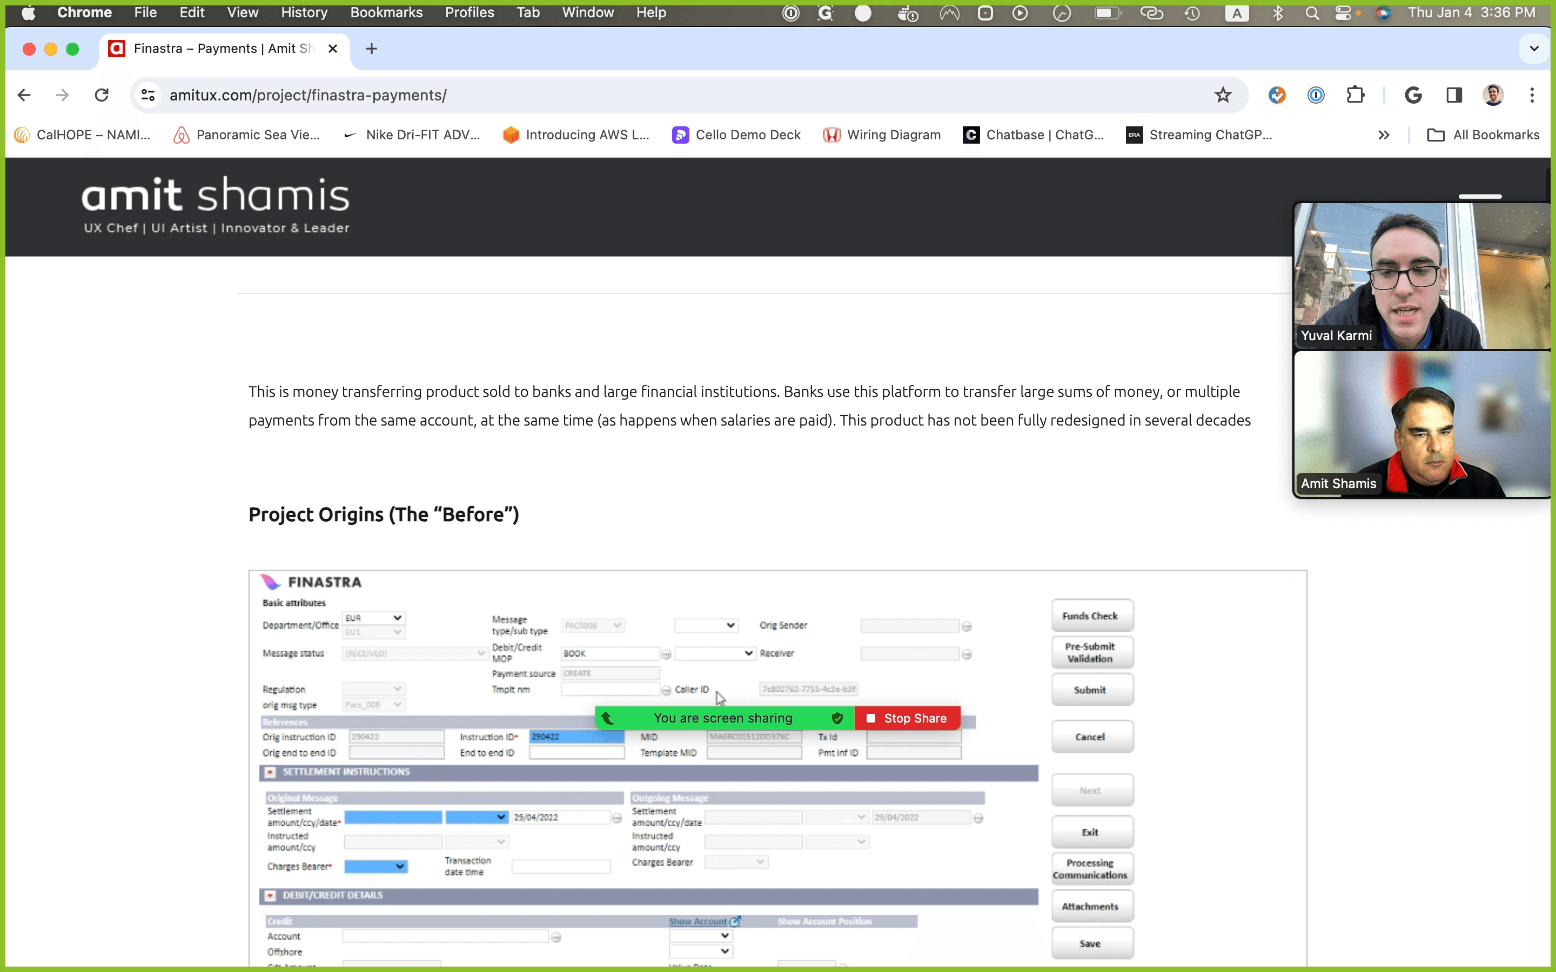Open Control Center
Image resolution: width=1556 pixels, height=972 pixels.
tap(1343, 13)
